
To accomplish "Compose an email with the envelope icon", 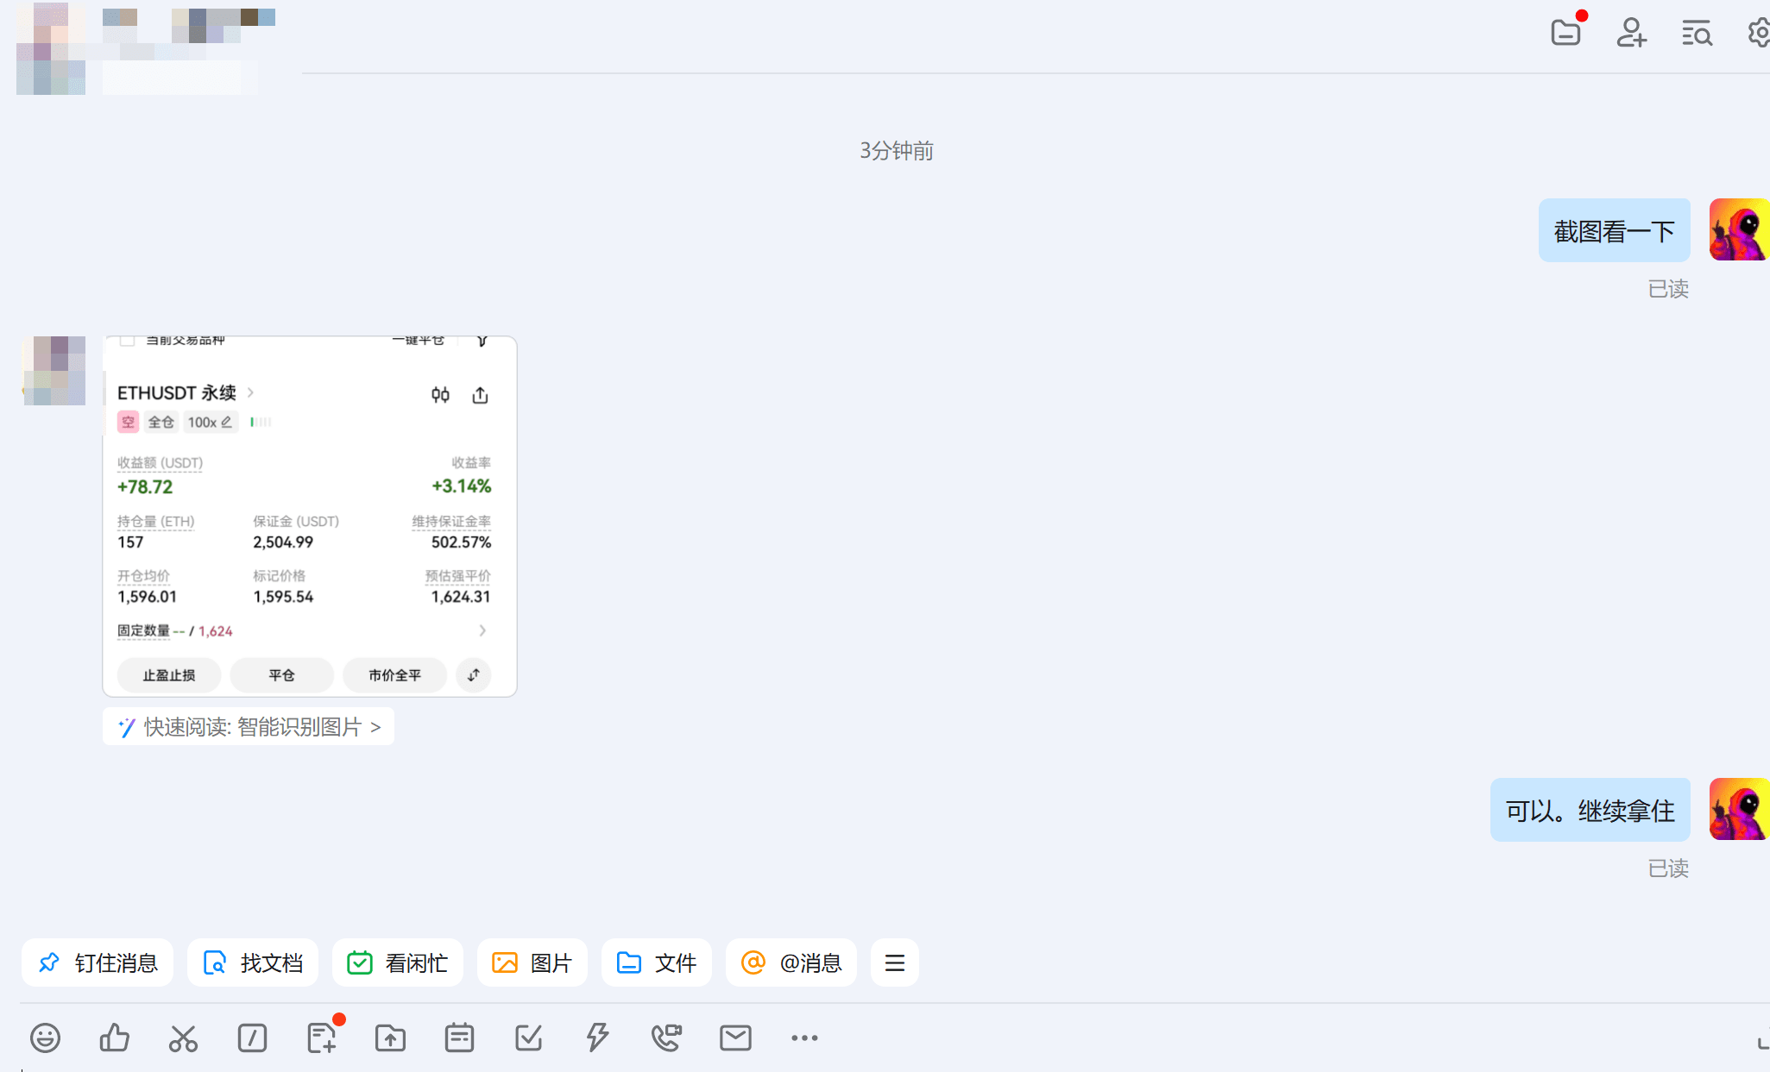I will [735, 1038].
